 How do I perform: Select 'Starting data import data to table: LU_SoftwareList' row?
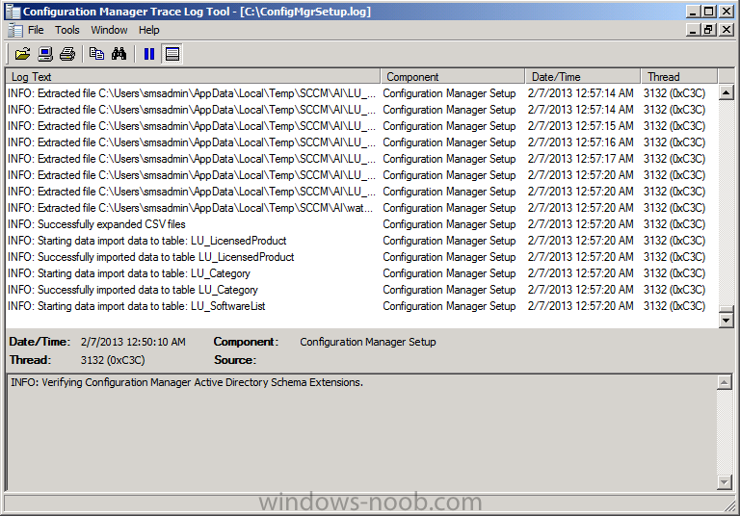[361, 306]
